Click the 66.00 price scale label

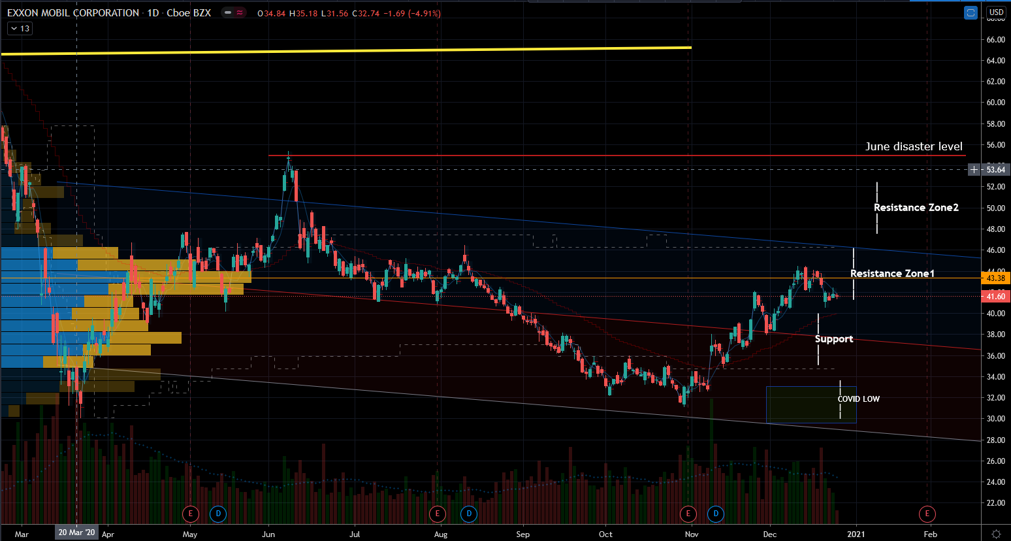point(996,40)
